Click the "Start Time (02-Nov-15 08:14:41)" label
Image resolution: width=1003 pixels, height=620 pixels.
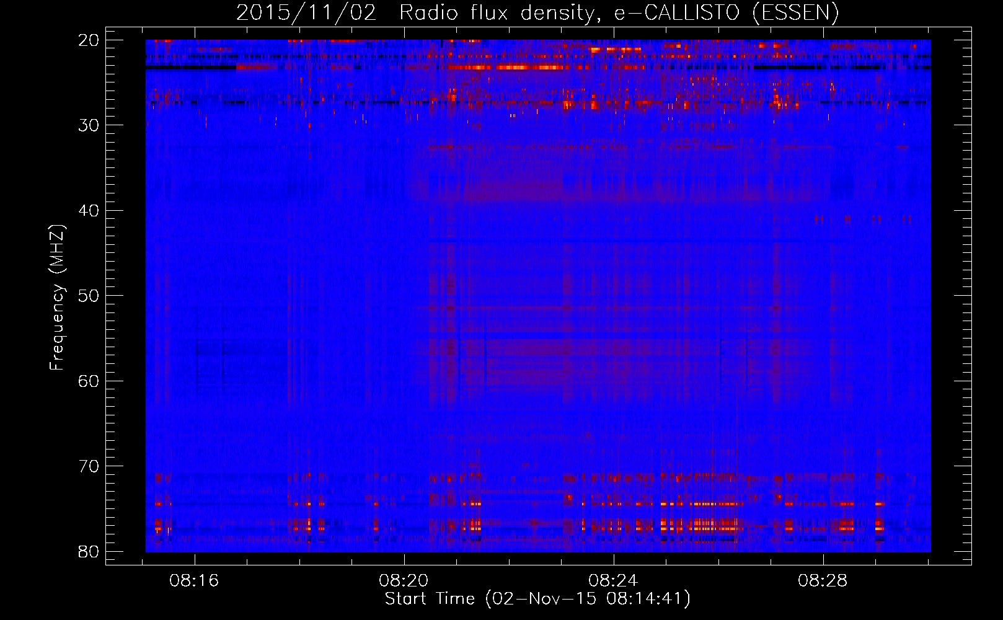pos(537,599)
